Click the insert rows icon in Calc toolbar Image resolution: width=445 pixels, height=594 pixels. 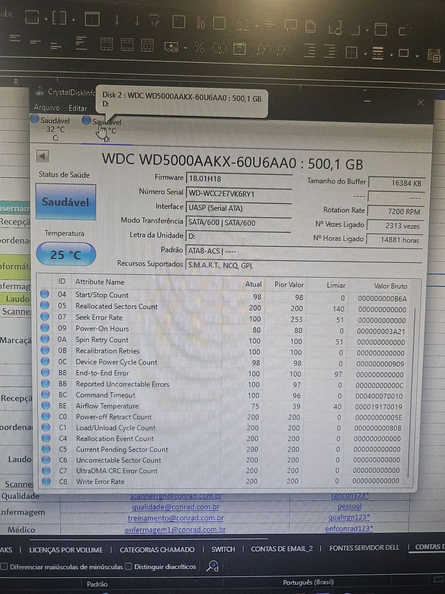point(32,18)
